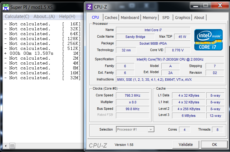The height and width of the screenshot is (152, 230).
Task: Click the Super PI horizontal scrollbar thumb
Action: click(12, 146)
